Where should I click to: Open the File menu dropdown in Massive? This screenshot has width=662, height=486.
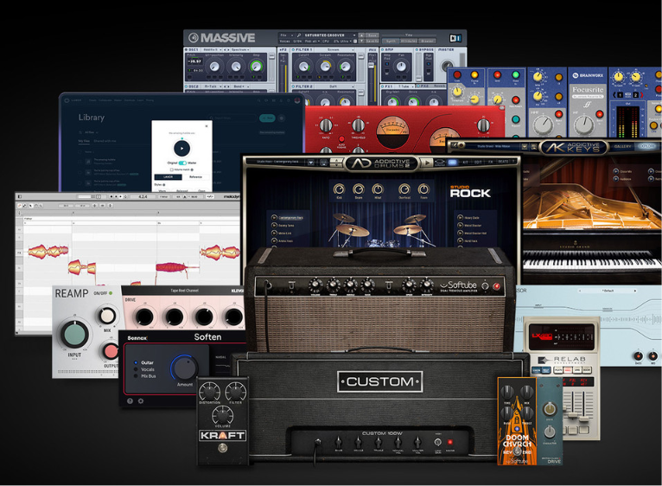[286, 35]
